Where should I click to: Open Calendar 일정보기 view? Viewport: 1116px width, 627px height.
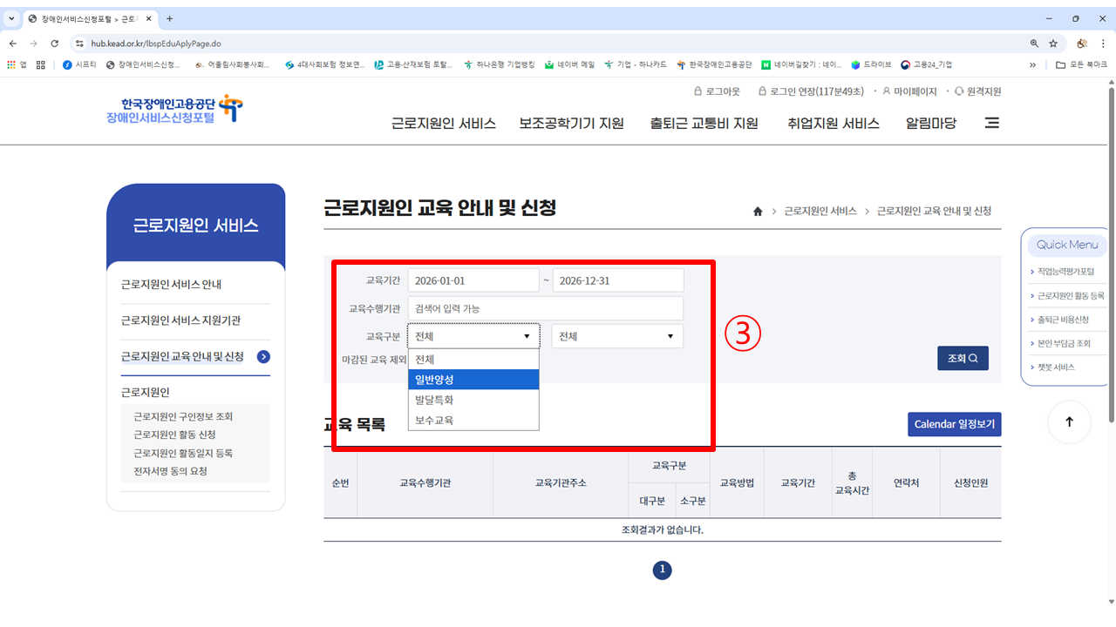point(954,424)
